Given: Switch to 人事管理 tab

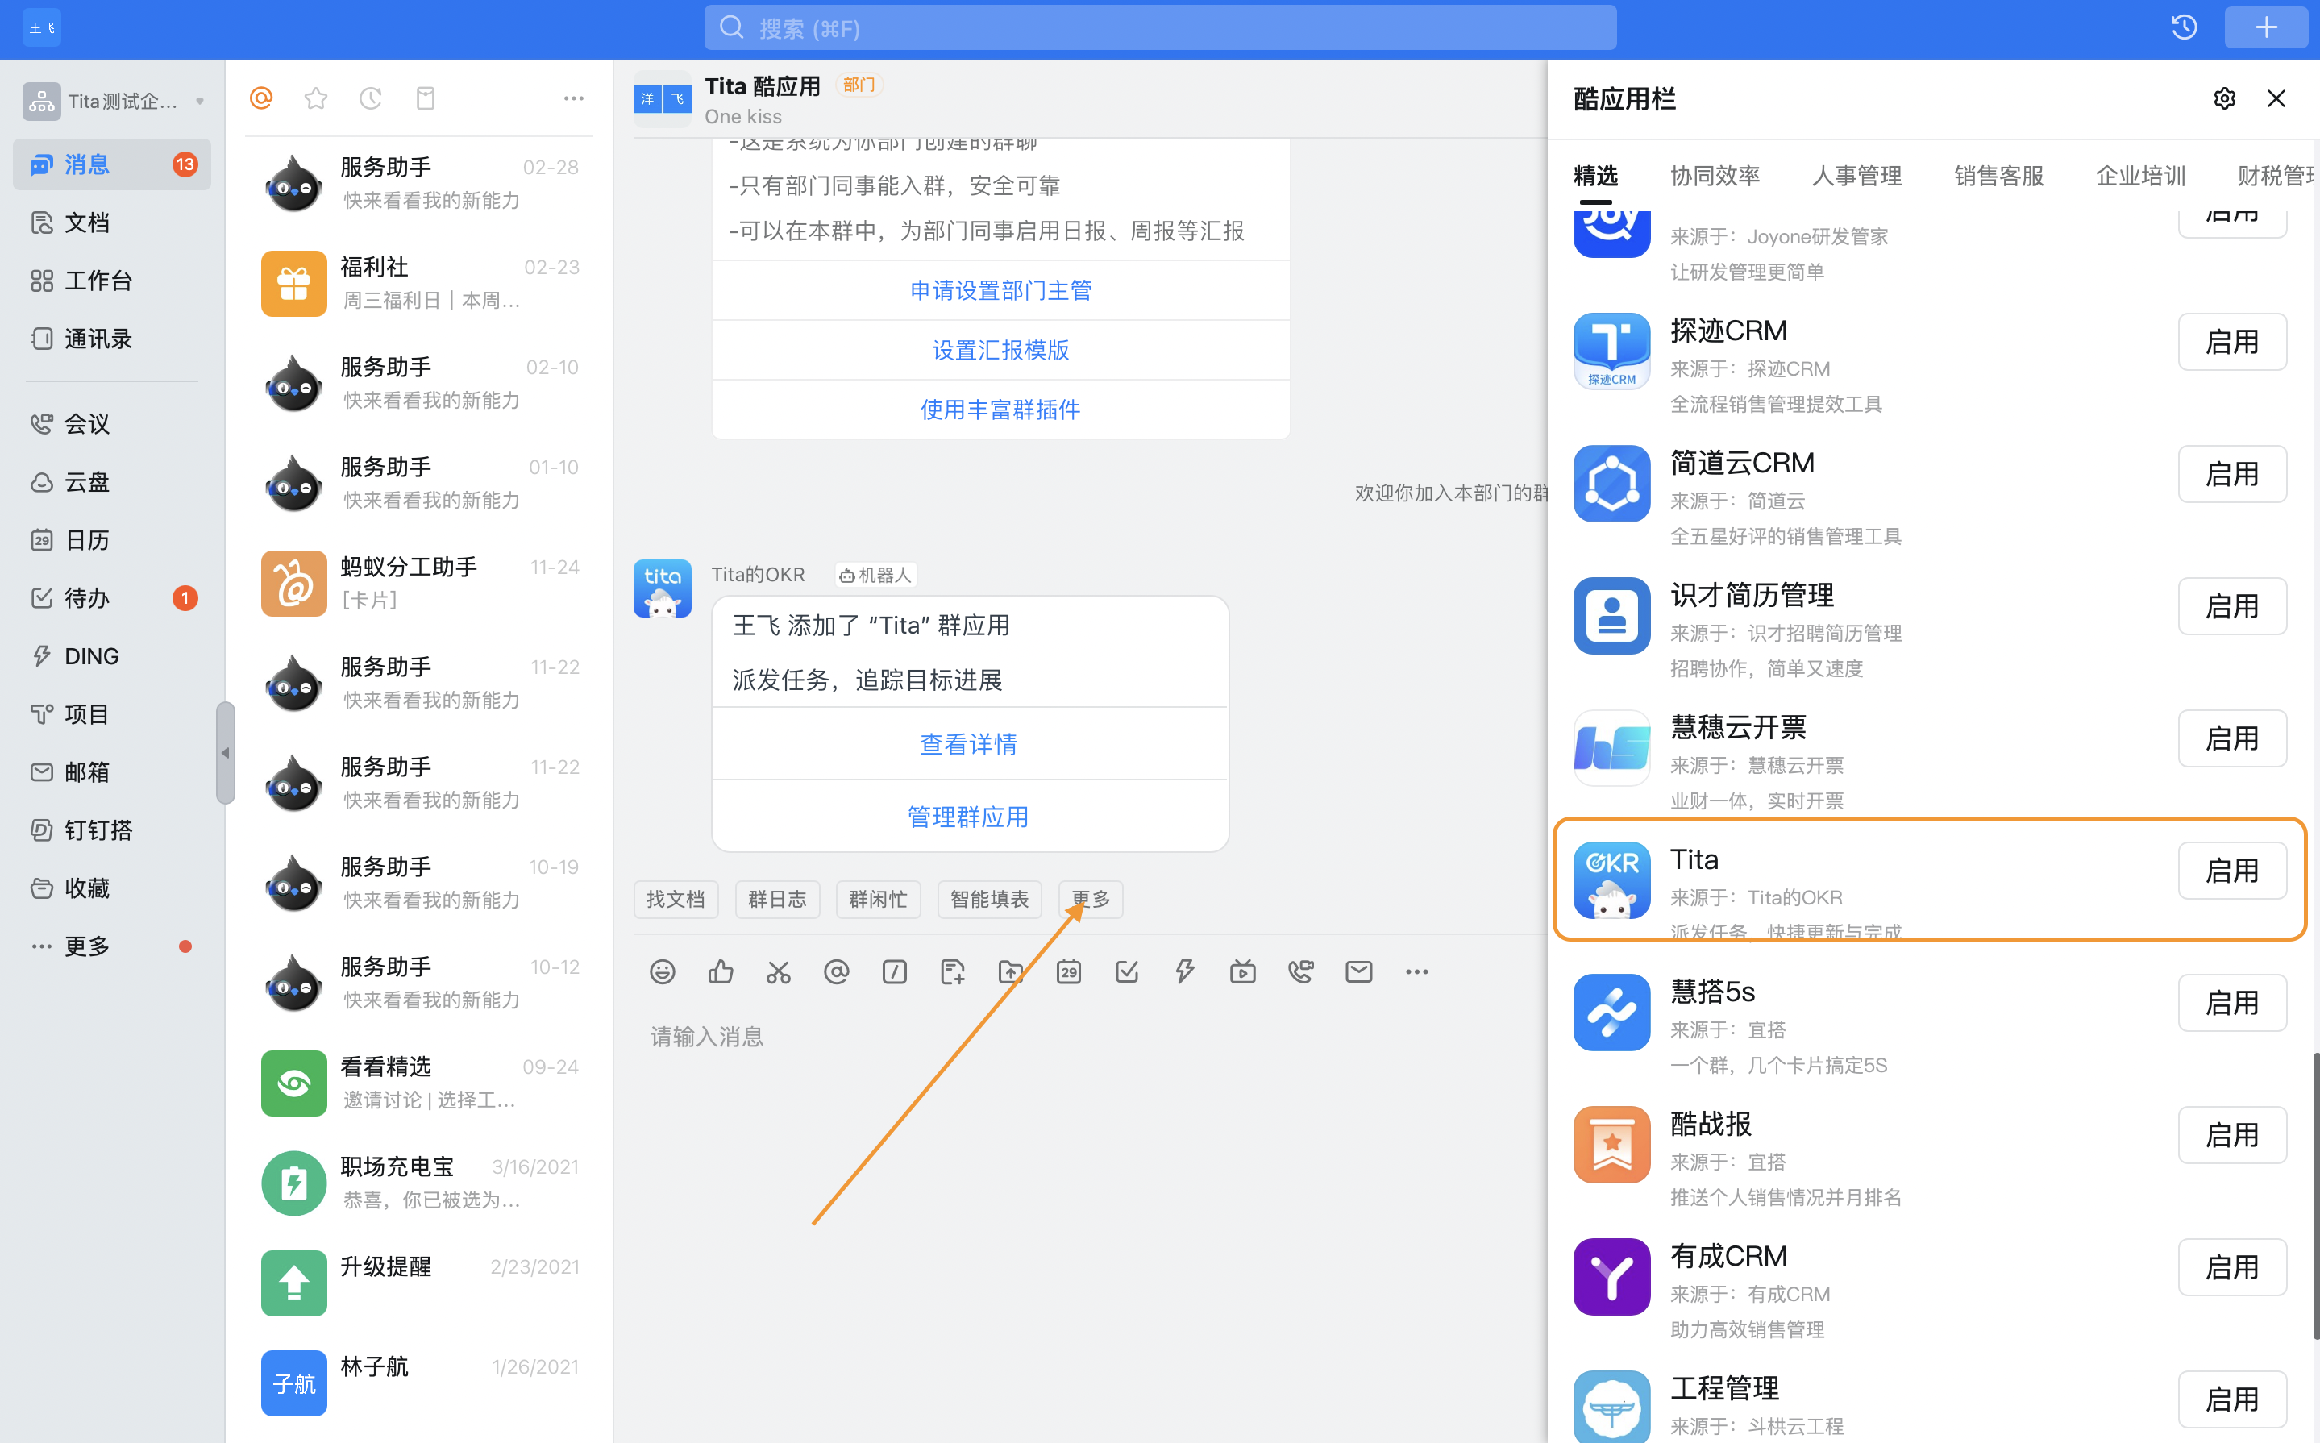Looking at the screenshot, I should pyautogui.click(x=1856, y=176).
